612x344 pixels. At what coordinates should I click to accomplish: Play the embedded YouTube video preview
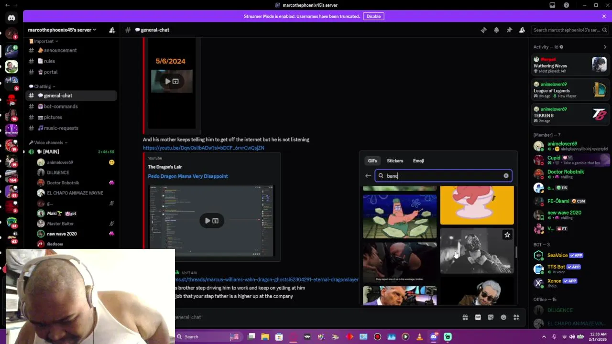pos(208,221)
